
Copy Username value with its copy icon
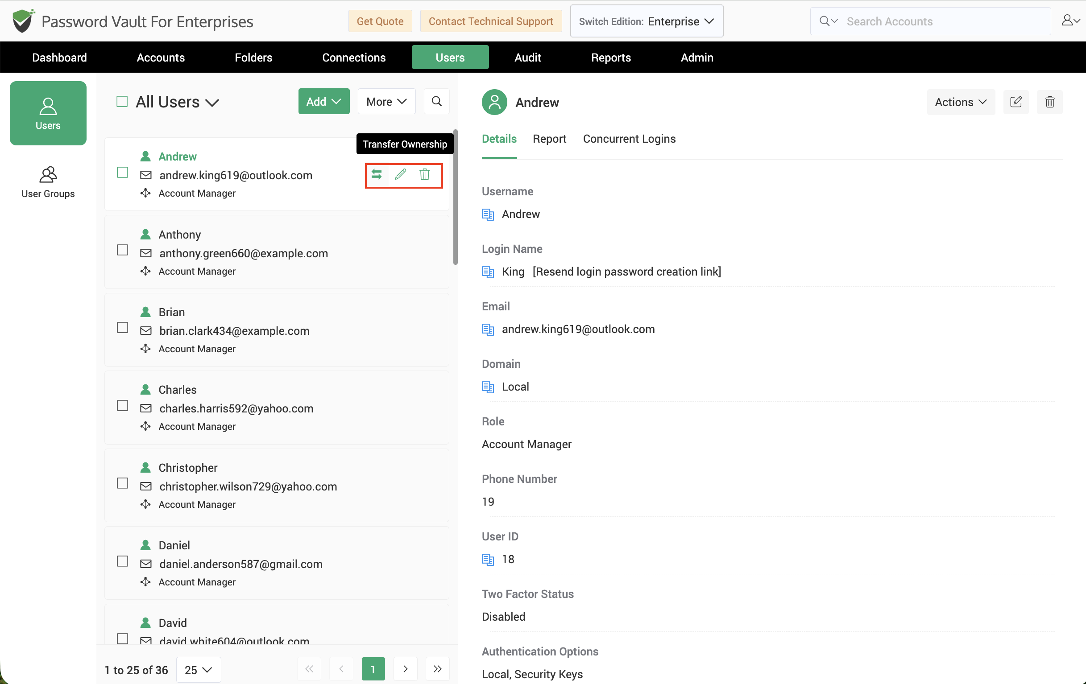[488, 214]
